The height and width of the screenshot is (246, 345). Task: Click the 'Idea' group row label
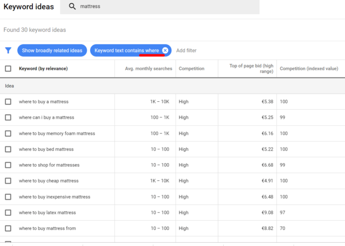[10, 86]
